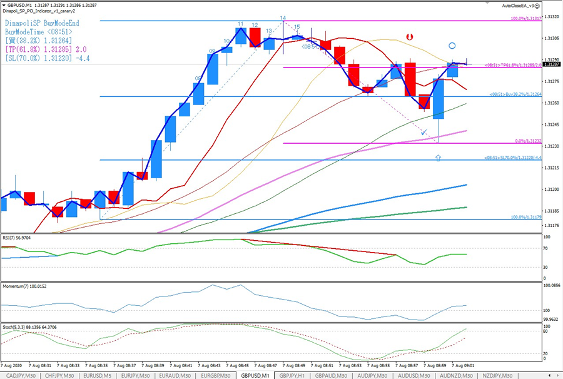Click the blue circle marker above the last candles
This screenshot has height=379, width=563.
pyautogui.click(x=452, y=46)
